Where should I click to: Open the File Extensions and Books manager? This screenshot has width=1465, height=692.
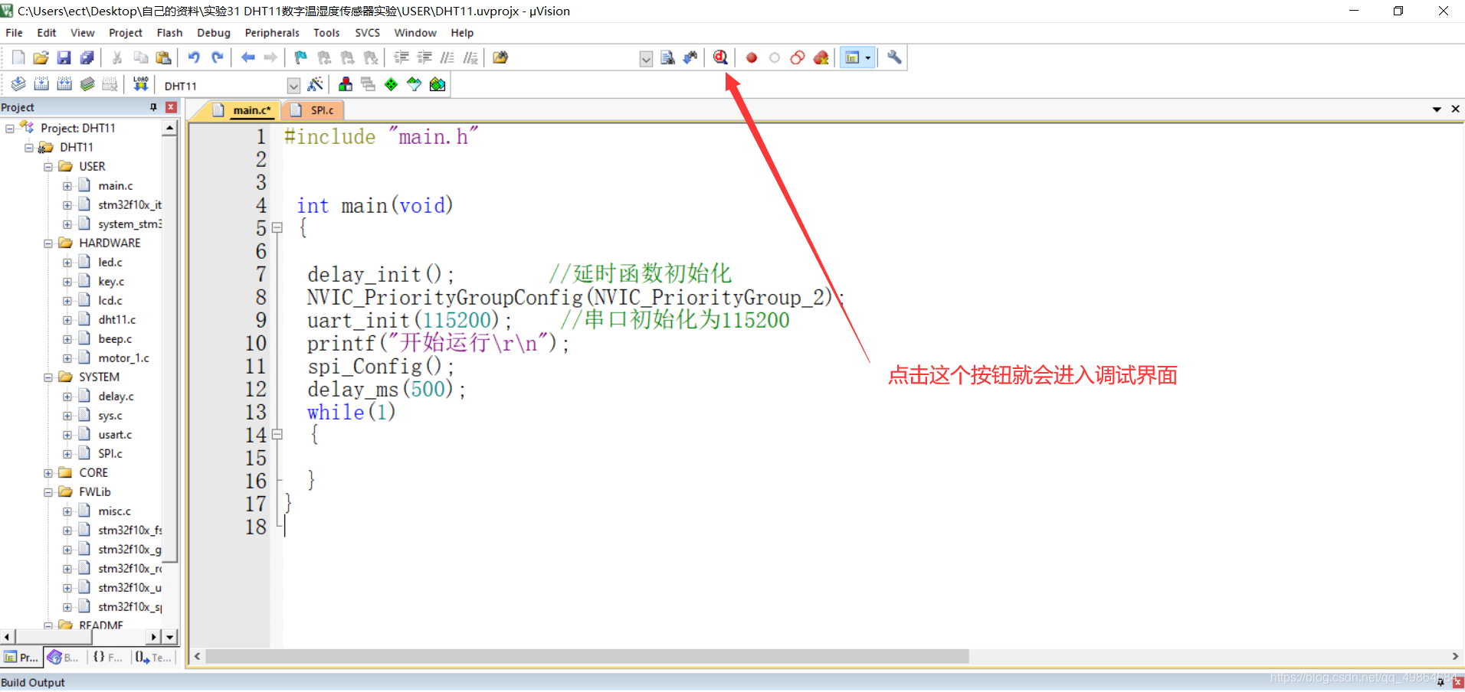click(x=346, y=84)
